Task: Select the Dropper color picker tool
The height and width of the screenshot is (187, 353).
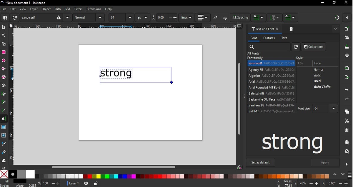Action: [x=4, y=144]
